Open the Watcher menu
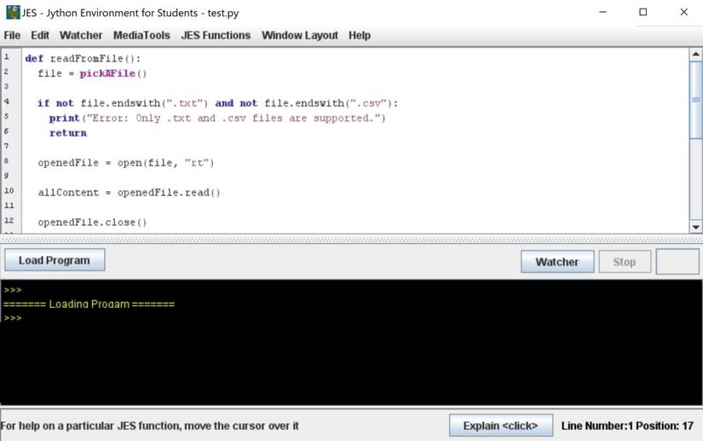The height and width of the screenshot is (441, 703). coord(81,36)
